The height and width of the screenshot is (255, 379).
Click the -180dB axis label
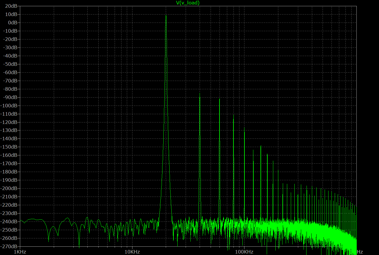click(x=9, y=172)
